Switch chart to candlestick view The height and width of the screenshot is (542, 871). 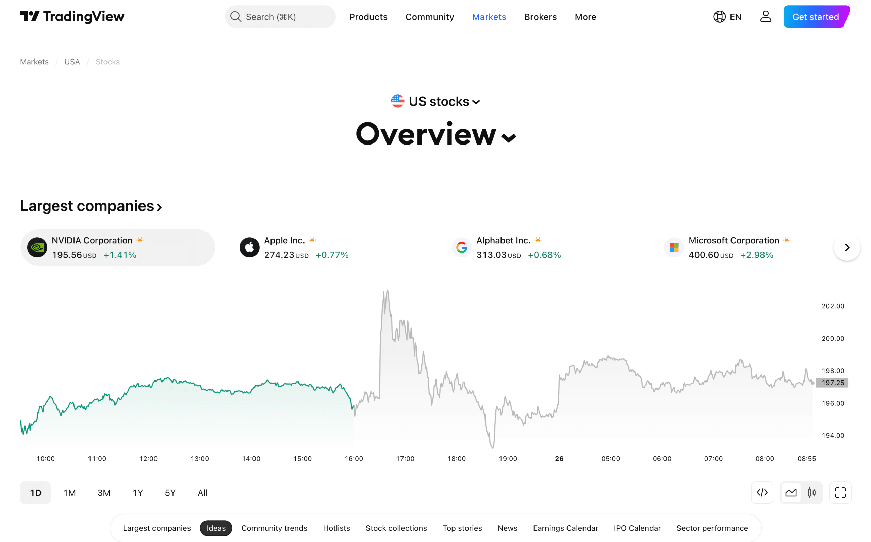coord(812,493)
